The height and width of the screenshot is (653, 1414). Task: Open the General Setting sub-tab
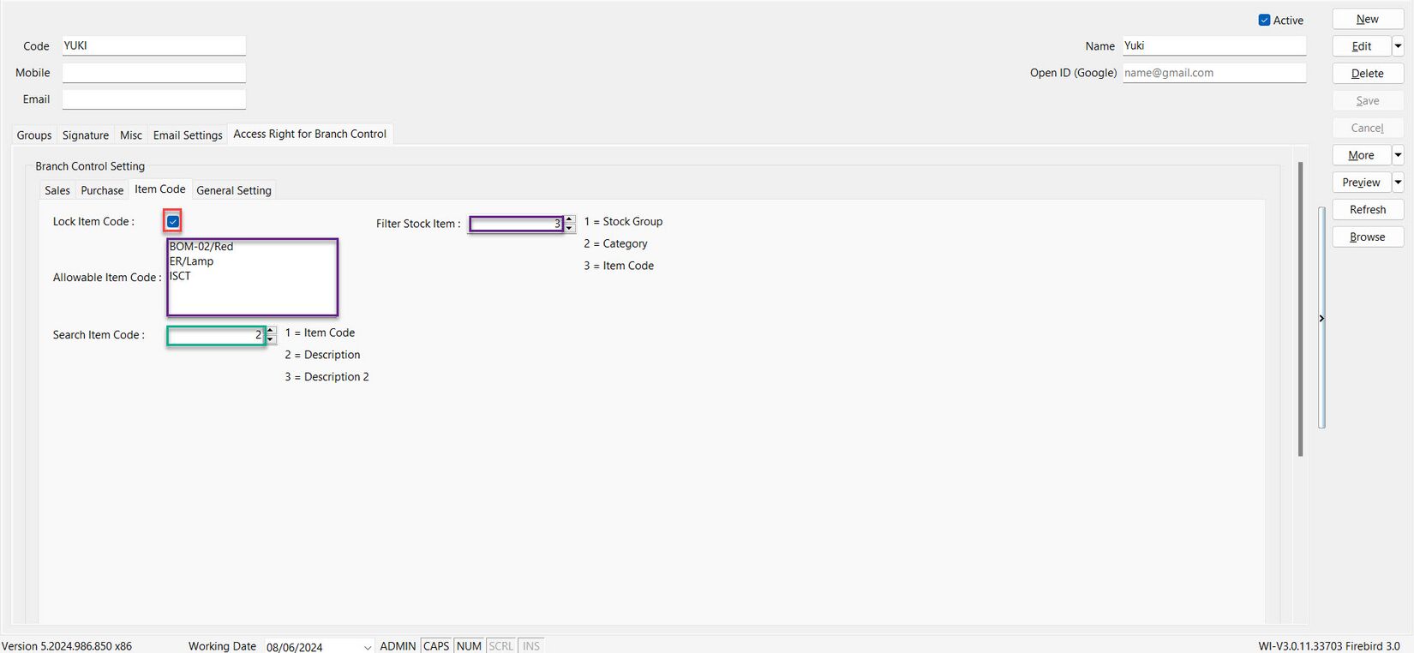click(234, 190)
